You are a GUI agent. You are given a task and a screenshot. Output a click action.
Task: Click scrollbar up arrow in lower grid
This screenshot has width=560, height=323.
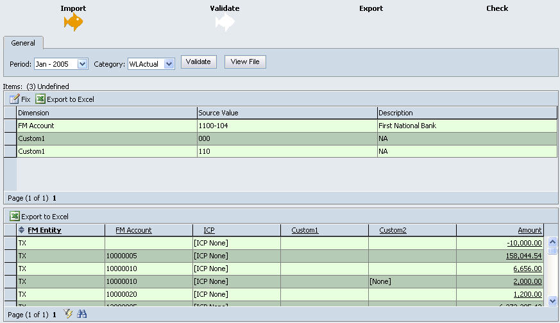[x=552, y=242]
